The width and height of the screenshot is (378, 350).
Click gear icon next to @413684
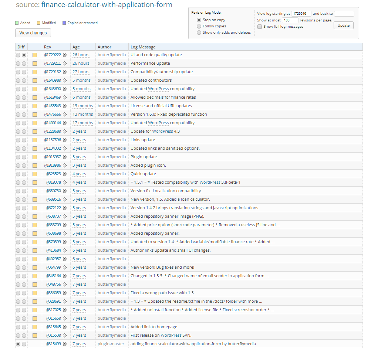65,250
